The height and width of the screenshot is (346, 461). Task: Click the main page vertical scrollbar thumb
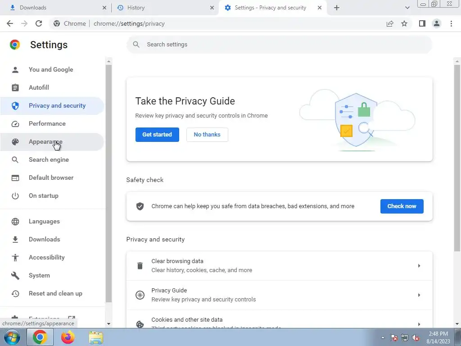[456, 158]
